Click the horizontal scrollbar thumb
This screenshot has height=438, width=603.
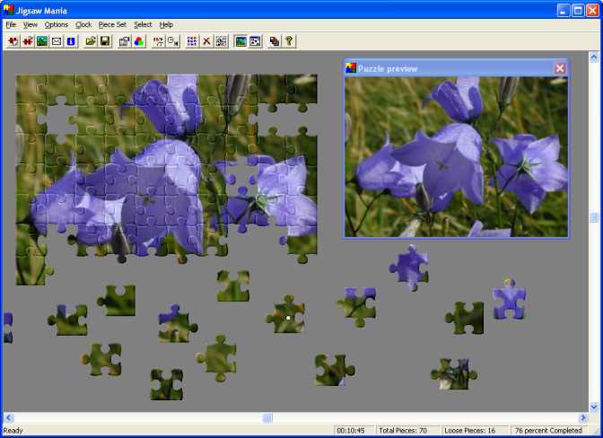[267, 417]
